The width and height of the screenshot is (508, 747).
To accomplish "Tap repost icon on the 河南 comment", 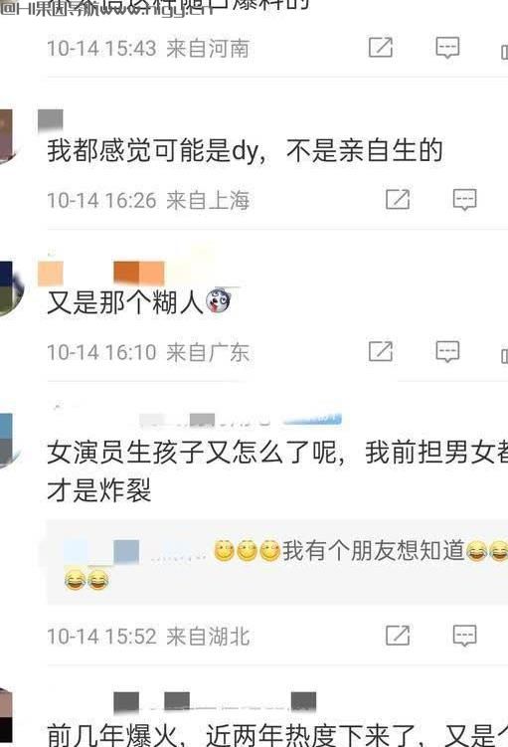I will pos(381,47).
